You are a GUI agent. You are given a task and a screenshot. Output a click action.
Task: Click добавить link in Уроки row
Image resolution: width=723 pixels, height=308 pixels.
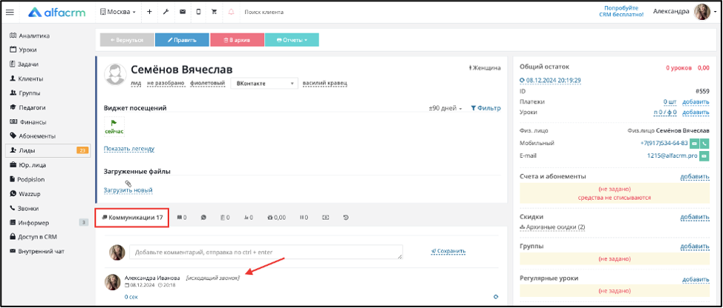pos(696,112)
